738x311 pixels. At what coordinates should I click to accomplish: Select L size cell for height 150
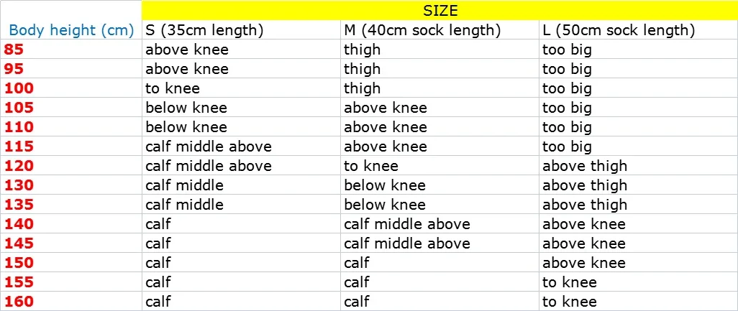tap(584, 263)
